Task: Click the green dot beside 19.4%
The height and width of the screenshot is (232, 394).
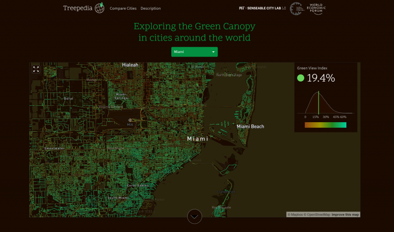Action: pyautogui.click(x=301, y=78)
